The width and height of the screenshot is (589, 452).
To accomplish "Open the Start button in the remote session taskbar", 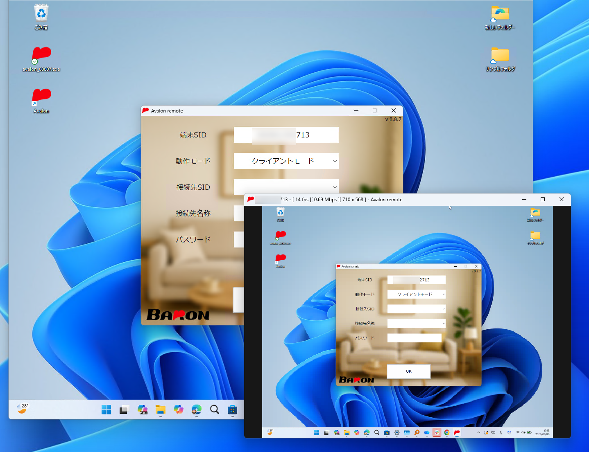I will tap(316, 432).
